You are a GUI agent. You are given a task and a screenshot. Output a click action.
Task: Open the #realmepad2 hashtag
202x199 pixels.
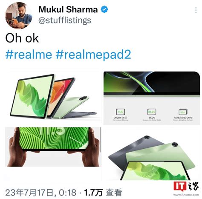point(93,55)
